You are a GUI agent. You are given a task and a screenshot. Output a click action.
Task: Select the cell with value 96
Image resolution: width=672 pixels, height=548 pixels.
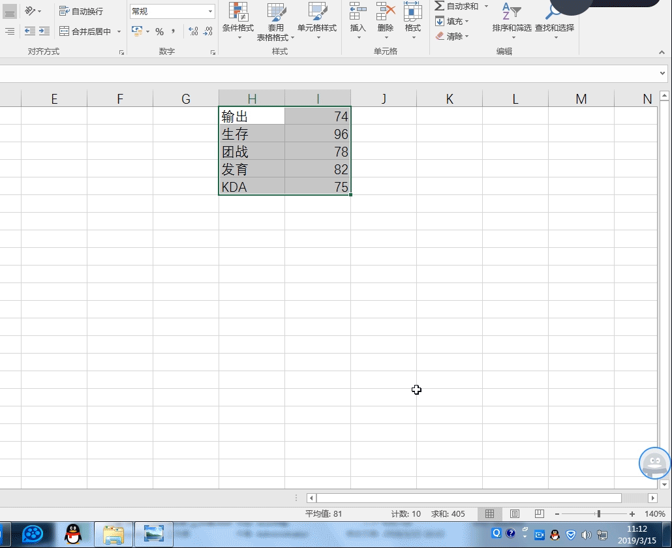click(318, 134)
